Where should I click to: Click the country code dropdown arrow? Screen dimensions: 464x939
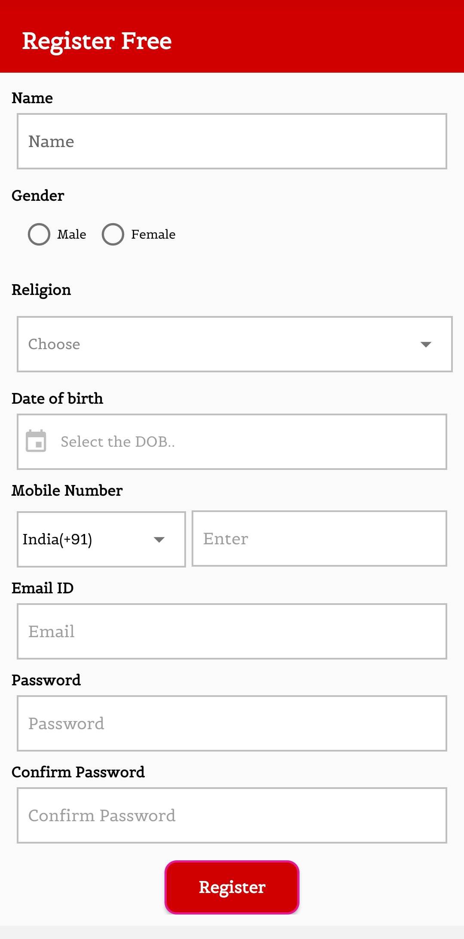click(x=159, y=540)
